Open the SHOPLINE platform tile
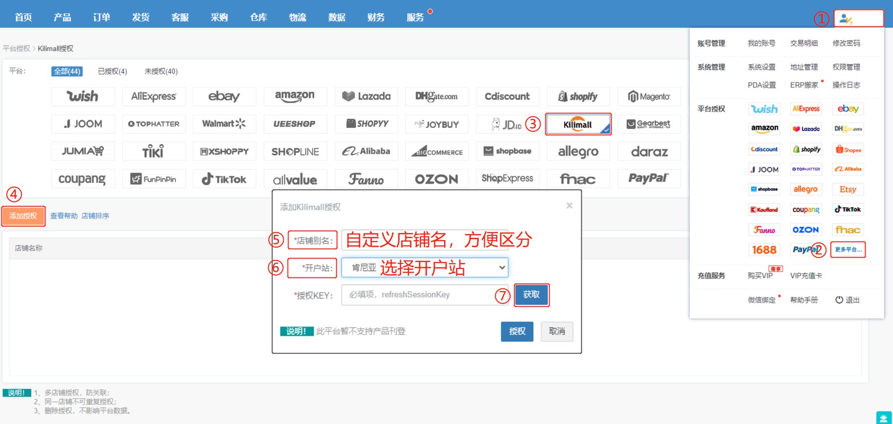Image resolution: width=893 pixels, height=424 pixels. coord(295,151)
